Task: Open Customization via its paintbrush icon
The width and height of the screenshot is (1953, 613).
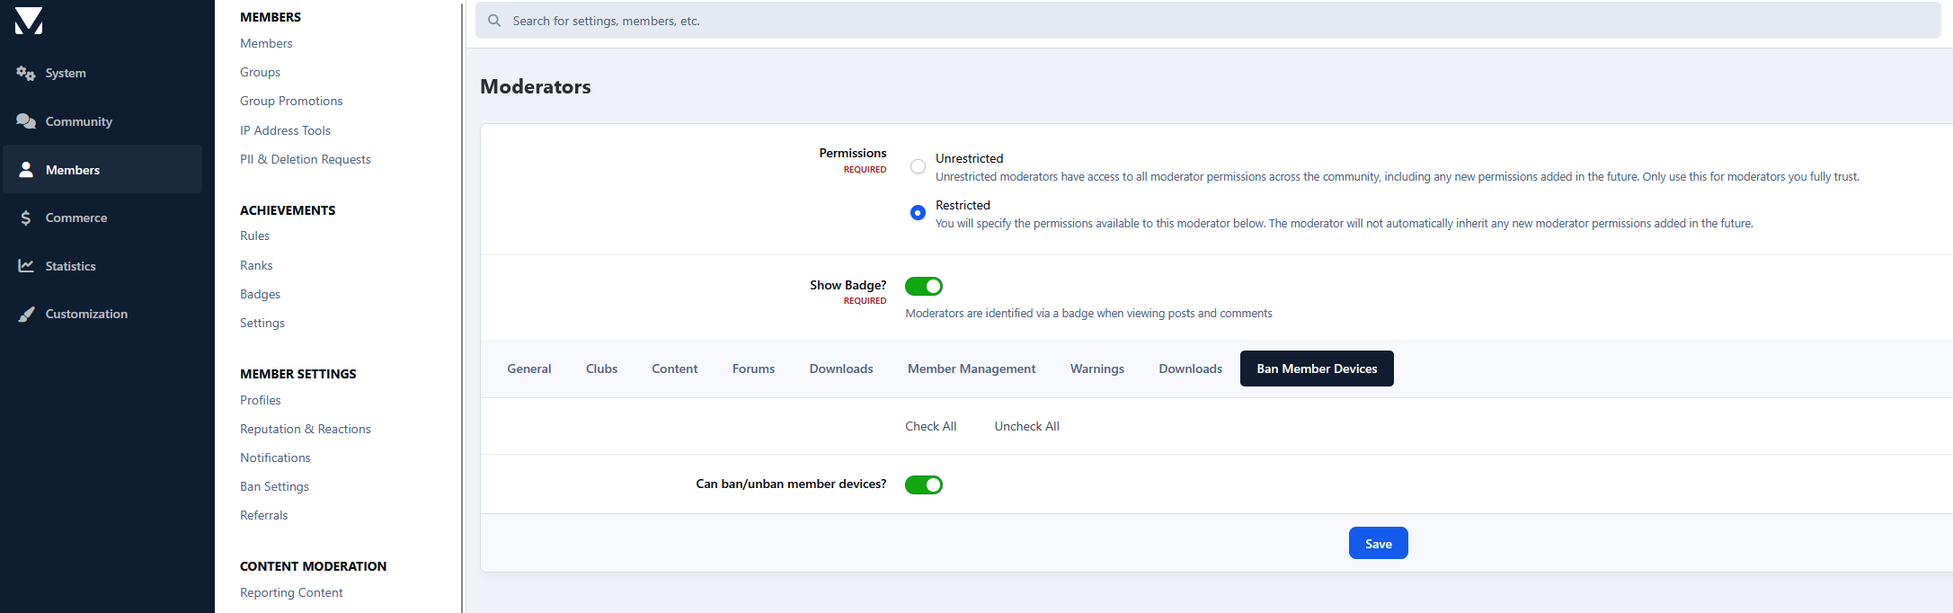Action: coord(26,314)
